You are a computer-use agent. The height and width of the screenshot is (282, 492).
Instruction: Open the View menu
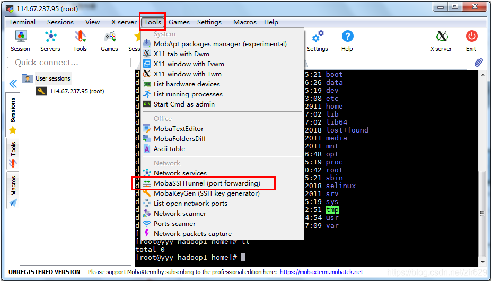pos(93,22)
